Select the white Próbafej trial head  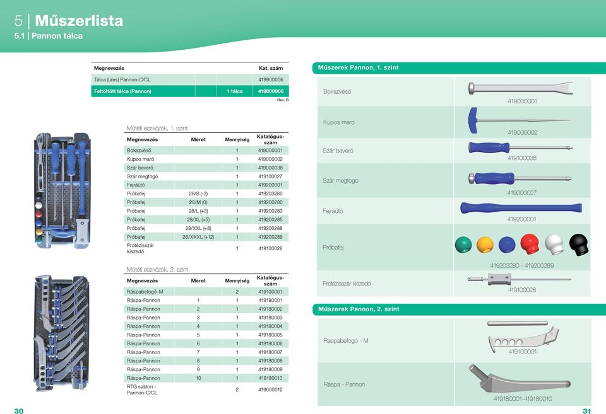(x=554, y=244)
